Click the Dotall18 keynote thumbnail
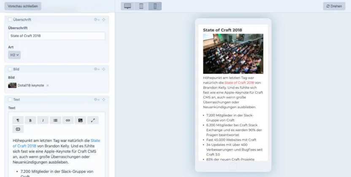Screen dimensions: 351x177 [12, 85]
